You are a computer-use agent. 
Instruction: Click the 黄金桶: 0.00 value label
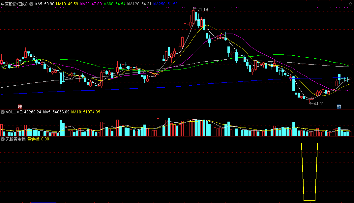coord(38,139)
